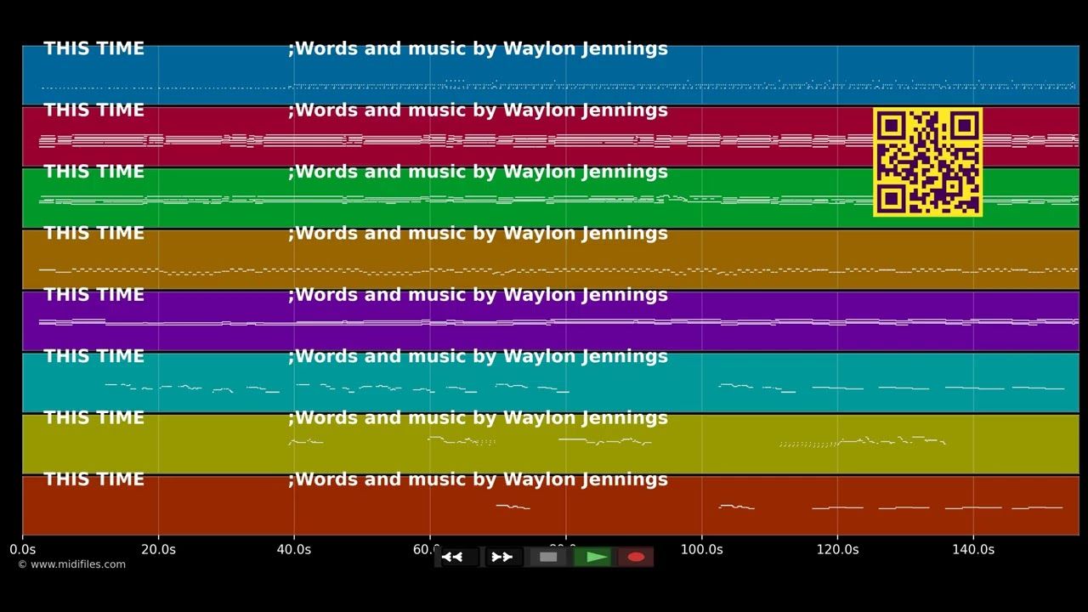Click "THIS TIME" title in blue track
Viewport: 1088px width, 612px height.
93,48
